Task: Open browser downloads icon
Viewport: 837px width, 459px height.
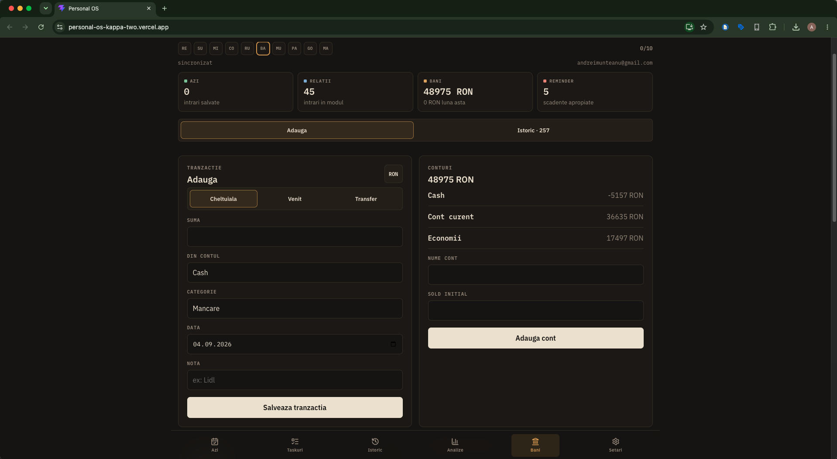Action: tap(796, 27)
